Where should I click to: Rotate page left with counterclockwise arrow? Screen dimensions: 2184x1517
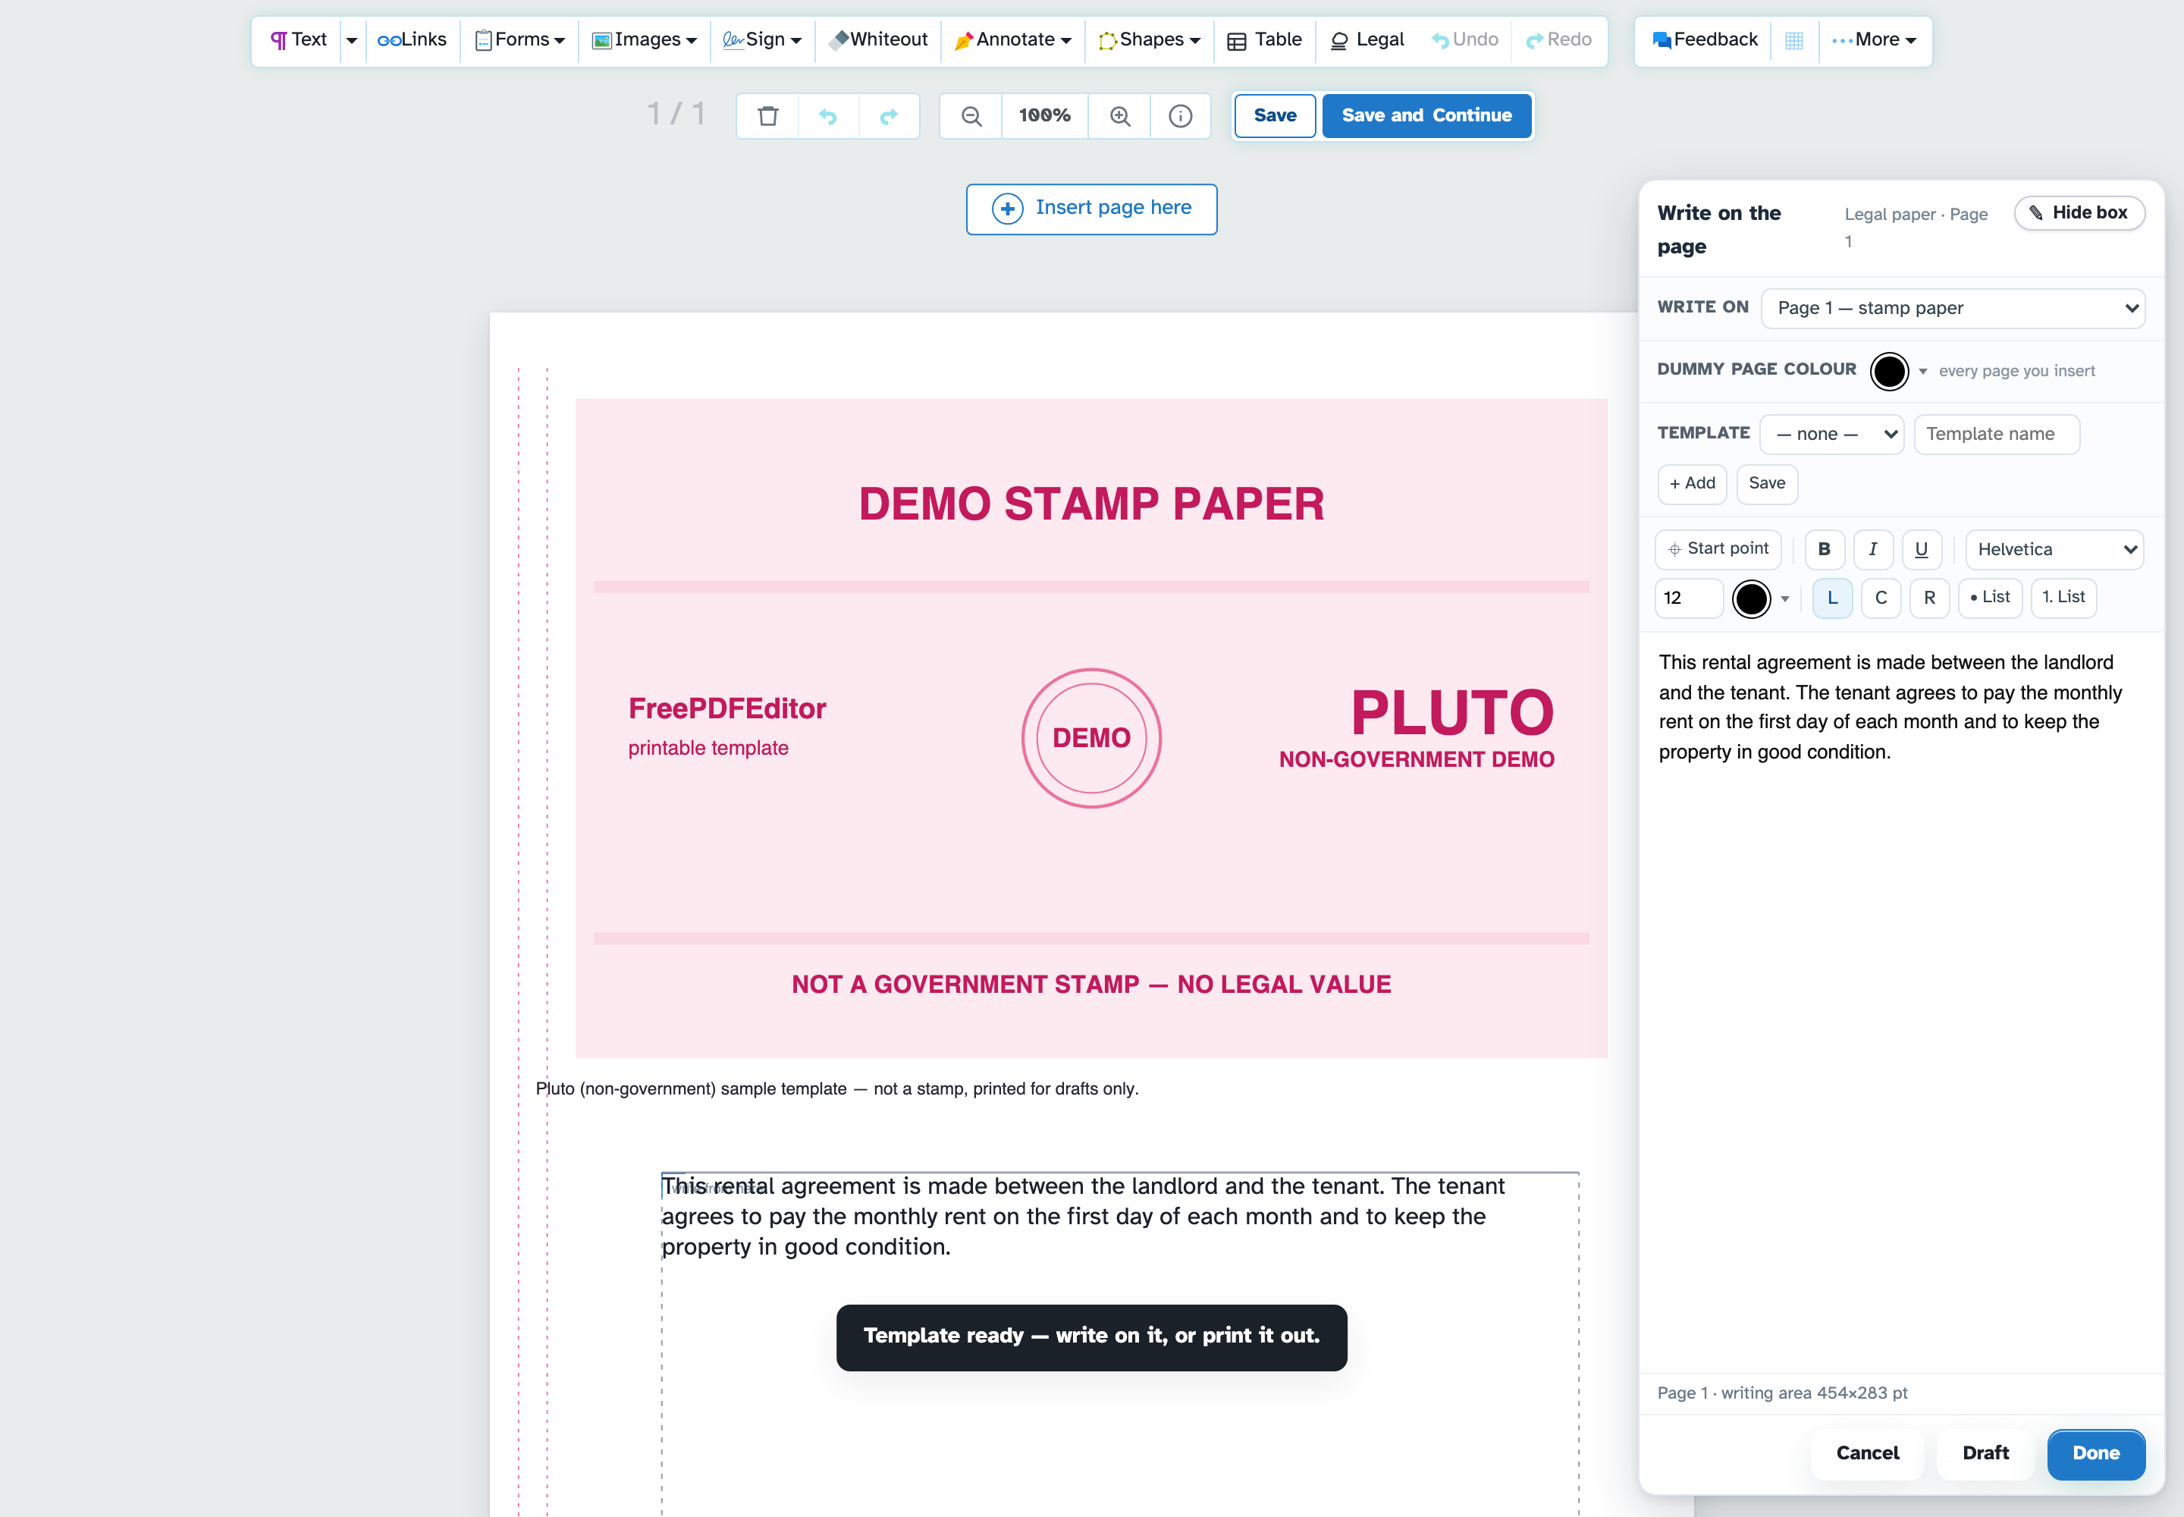[828, 116]
